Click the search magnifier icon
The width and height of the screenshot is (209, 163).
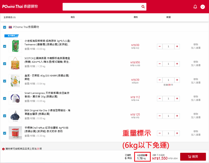[143, 7]
